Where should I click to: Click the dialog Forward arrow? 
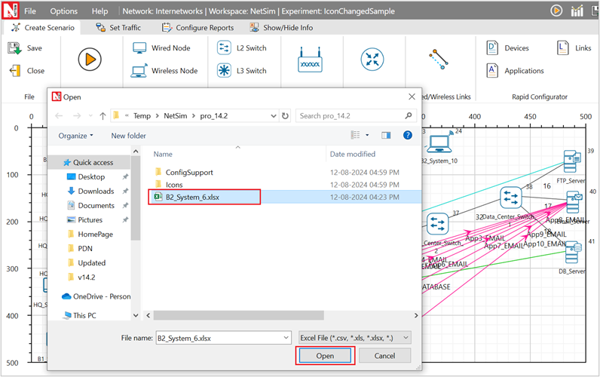77,115
